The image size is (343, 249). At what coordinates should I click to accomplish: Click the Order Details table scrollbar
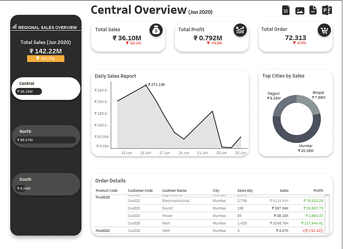point(327,214)
